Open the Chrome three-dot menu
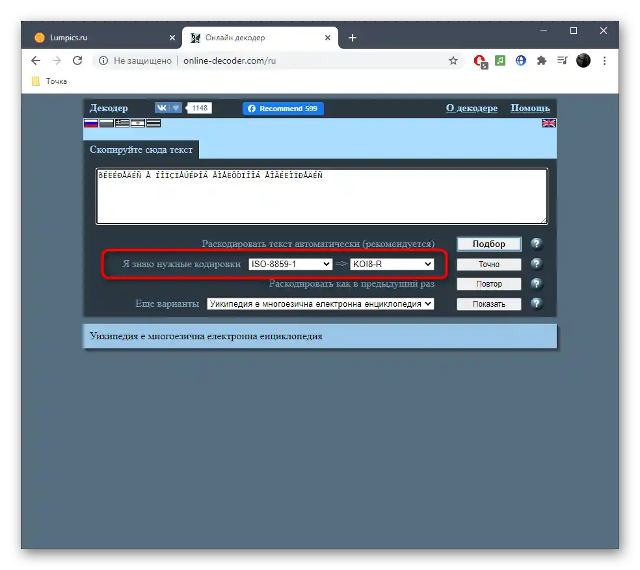The width and height of the screenshot is (640, 570). [x=604, y=60]
